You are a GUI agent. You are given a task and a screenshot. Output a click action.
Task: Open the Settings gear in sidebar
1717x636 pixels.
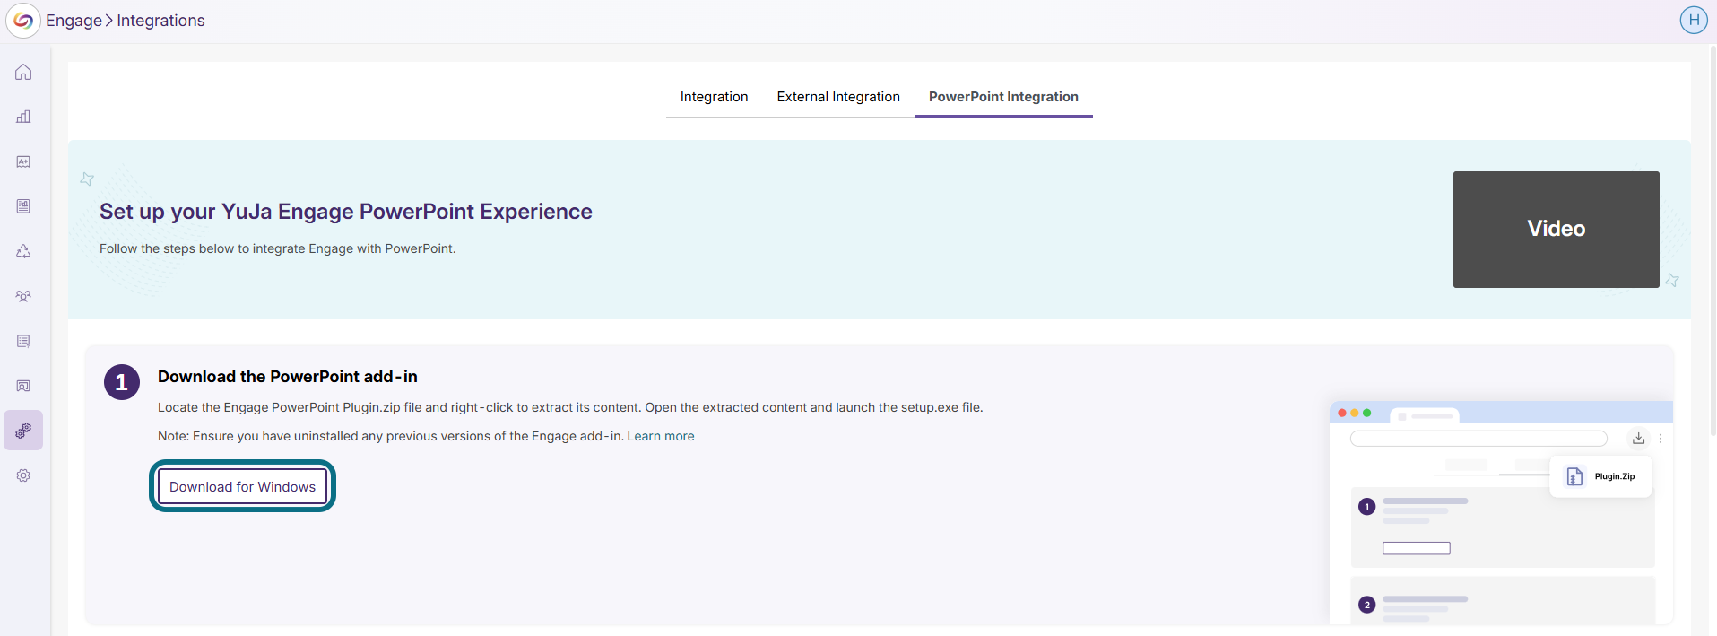coord(23,475)
